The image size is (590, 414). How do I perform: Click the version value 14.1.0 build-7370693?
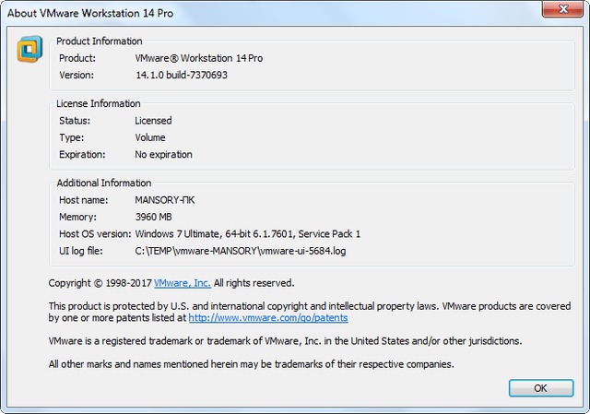tap(182, 76)
